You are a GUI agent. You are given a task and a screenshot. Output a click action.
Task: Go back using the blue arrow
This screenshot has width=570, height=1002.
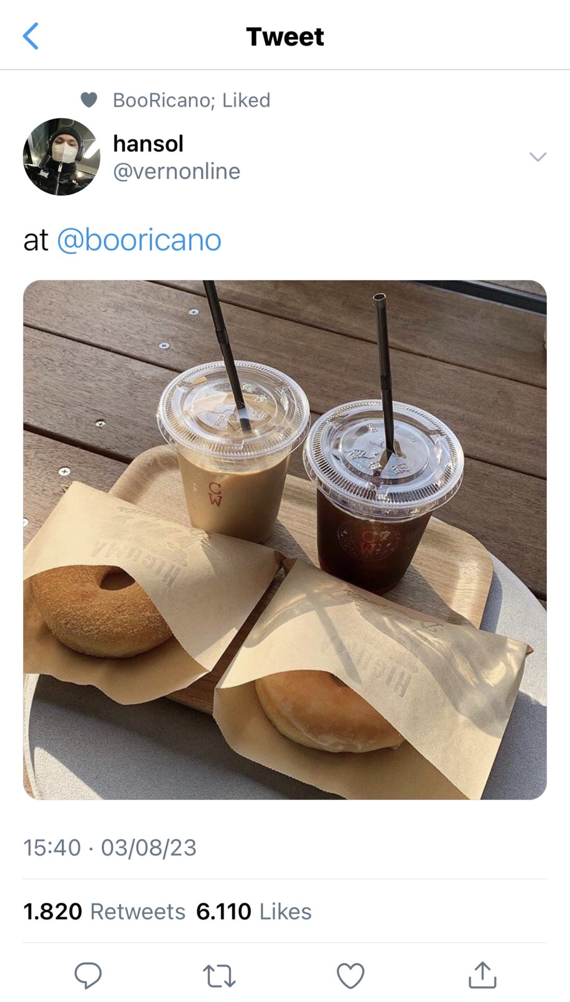[31, 37]
